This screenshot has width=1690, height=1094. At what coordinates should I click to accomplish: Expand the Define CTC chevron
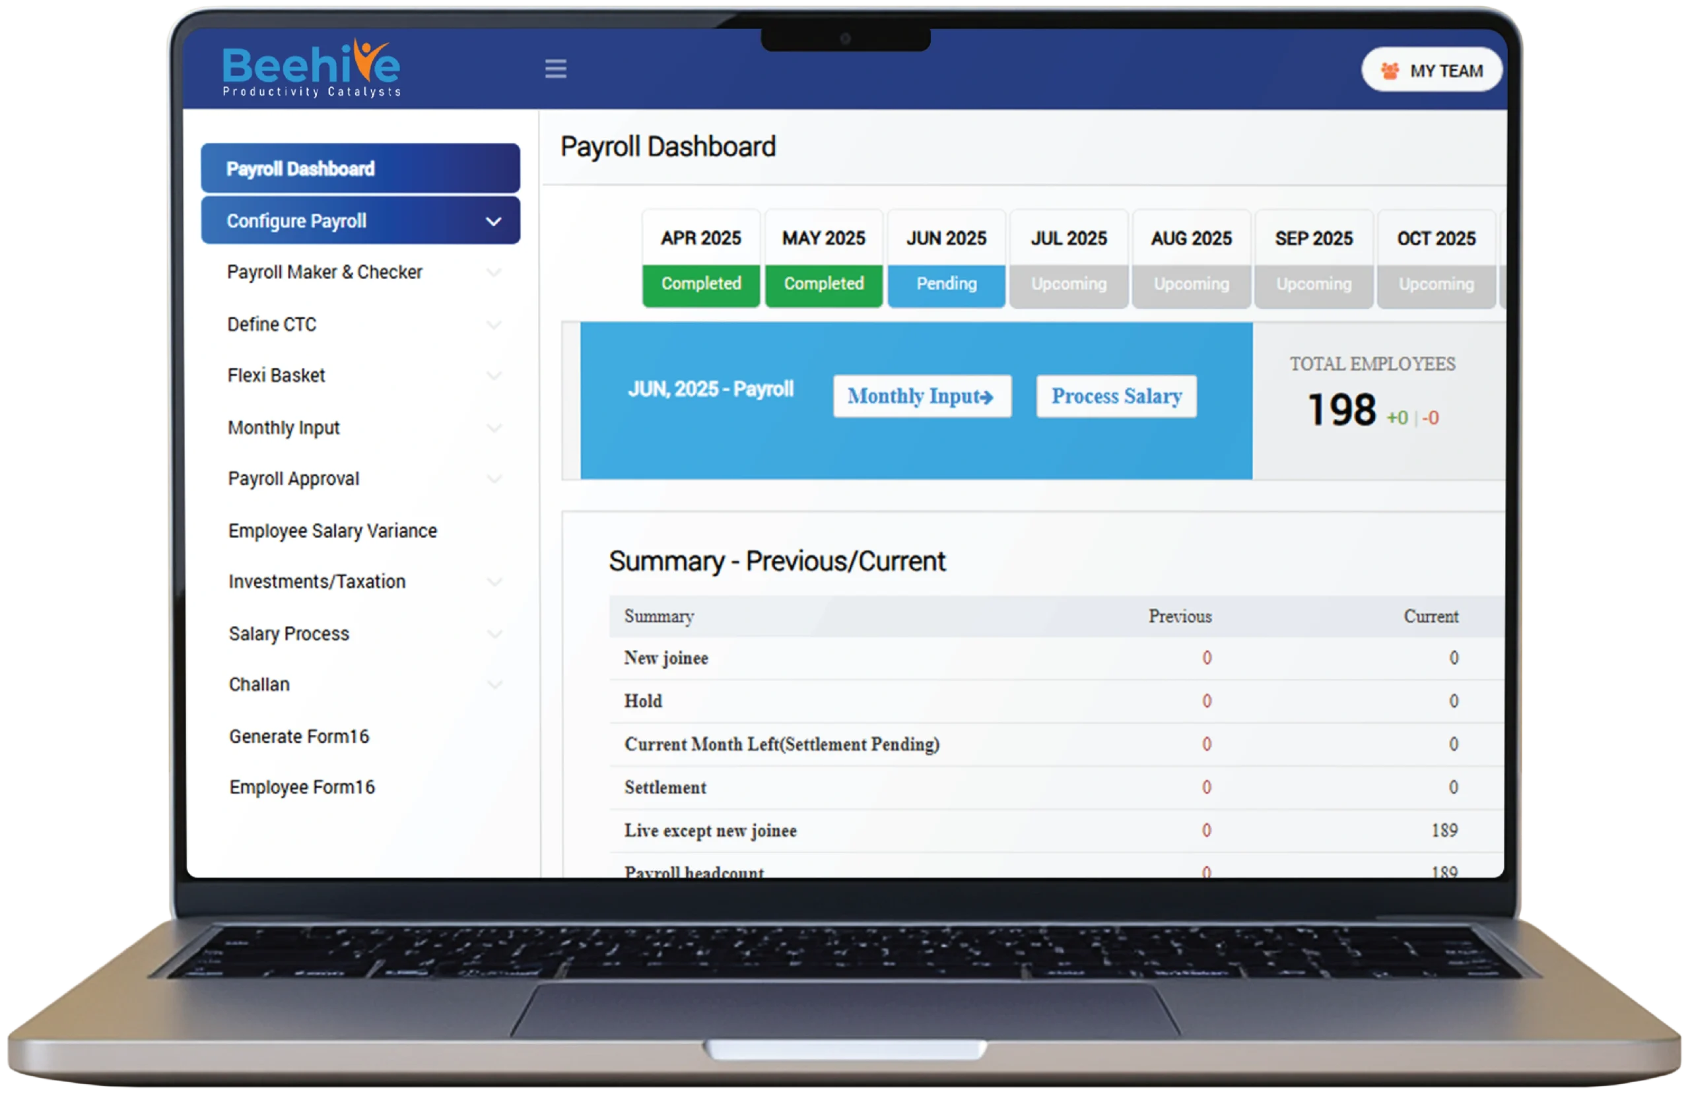494,325
